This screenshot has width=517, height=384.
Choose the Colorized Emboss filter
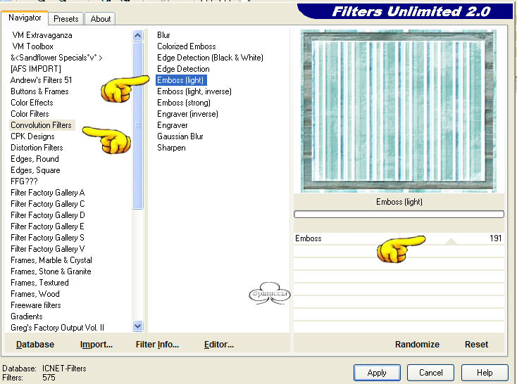point(186,46)
